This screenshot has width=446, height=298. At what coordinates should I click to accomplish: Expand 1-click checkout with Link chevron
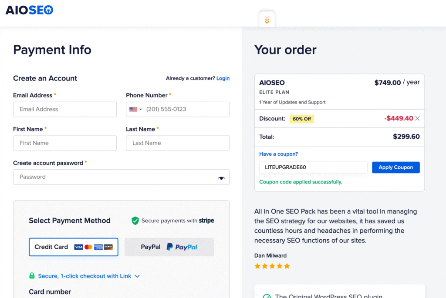coord(137,276)
